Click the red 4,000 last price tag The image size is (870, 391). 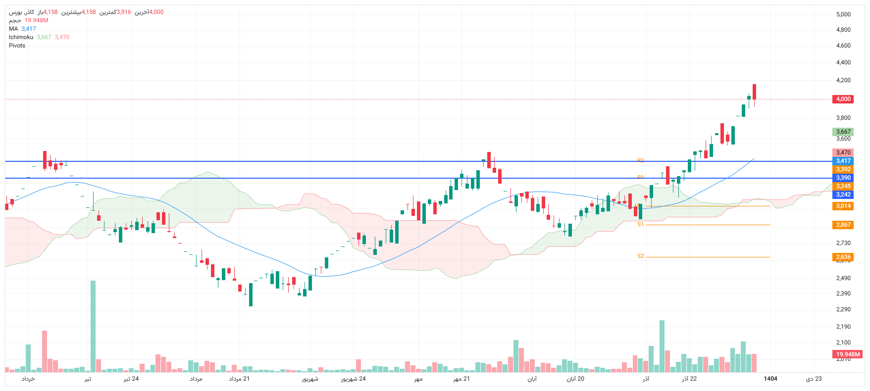[843, 99]
